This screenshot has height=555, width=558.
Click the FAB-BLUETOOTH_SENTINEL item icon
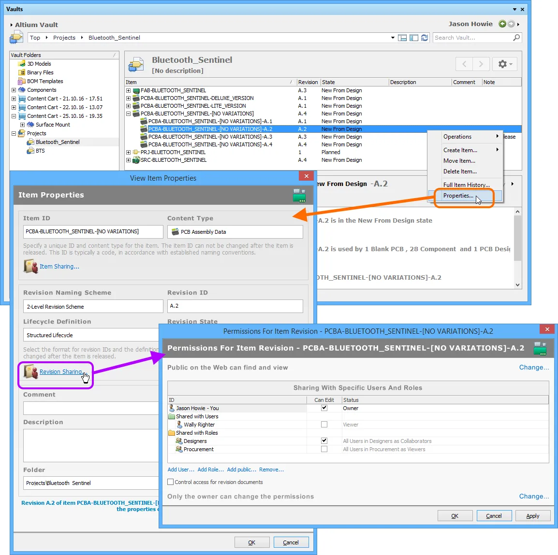pos(136,90)
